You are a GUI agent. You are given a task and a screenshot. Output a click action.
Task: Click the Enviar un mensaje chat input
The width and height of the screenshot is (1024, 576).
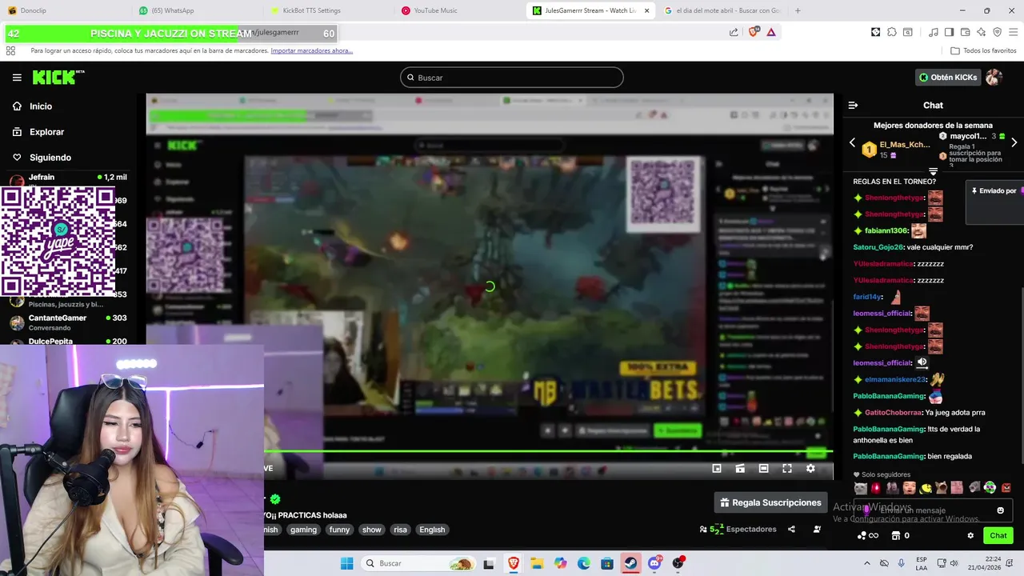click(x=933, y=510)
